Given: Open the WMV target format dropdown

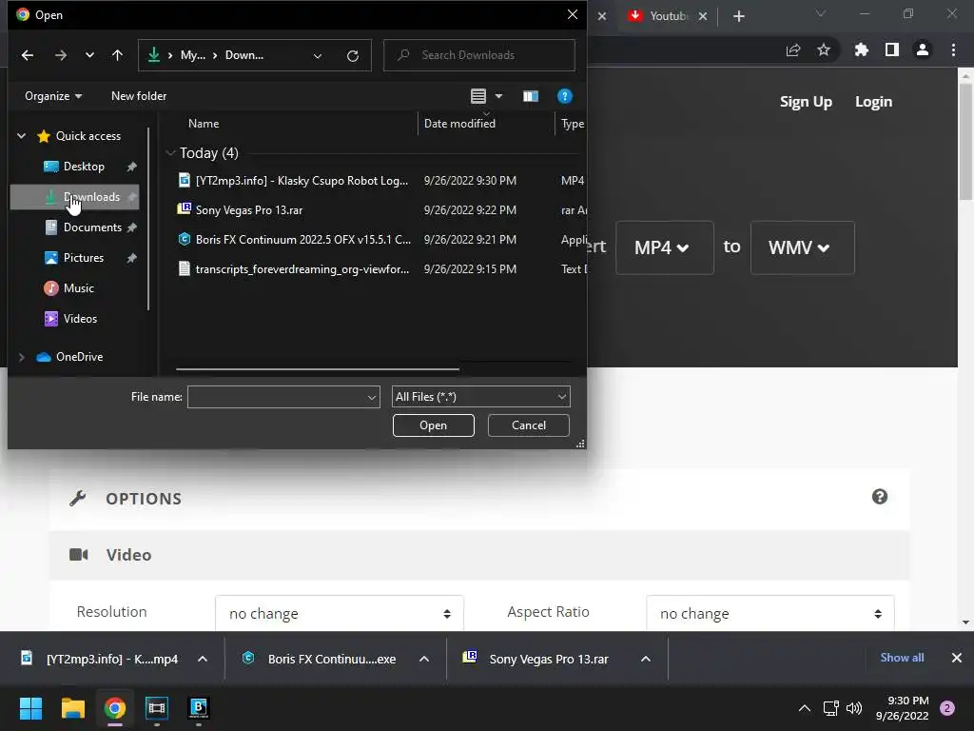Looking at the screenshot, I should click(x=802, y=247).
